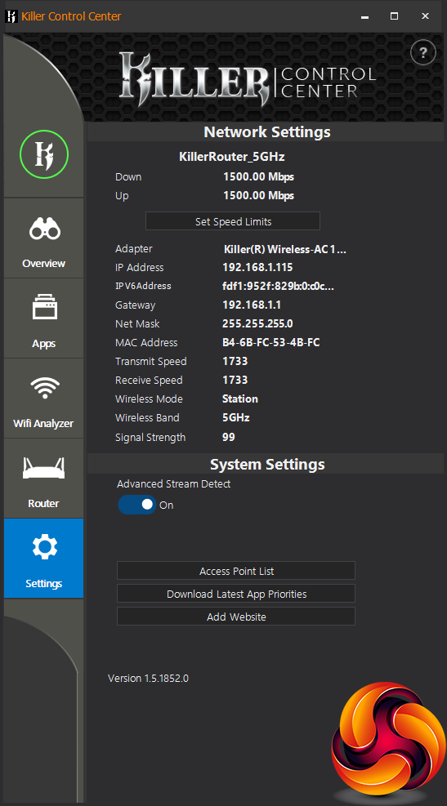Open the Wifi Analyzer tab
This screenshot has height=806, width=447.
click(x=44, y=399)
